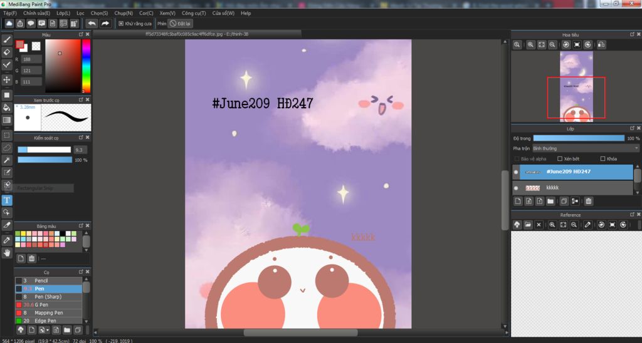Viewport: 642px width, 343px height.
Task: Select the Lasso selection tool
Action: click(6, 148)
